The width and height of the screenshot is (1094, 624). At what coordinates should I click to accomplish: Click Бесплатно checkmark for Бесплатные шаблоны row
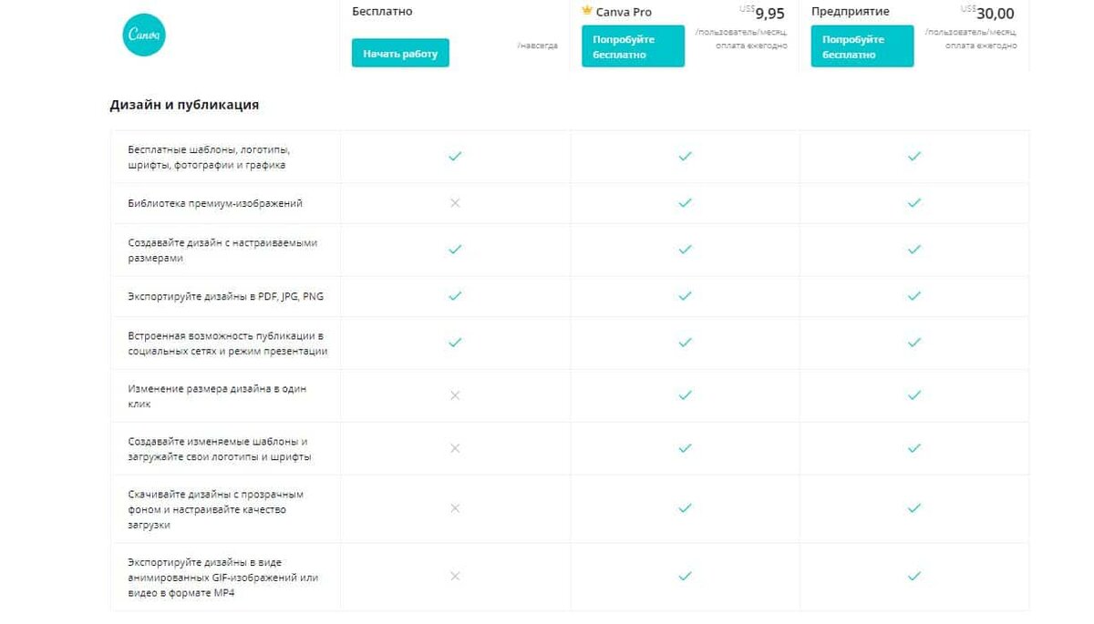pos(455,157)
